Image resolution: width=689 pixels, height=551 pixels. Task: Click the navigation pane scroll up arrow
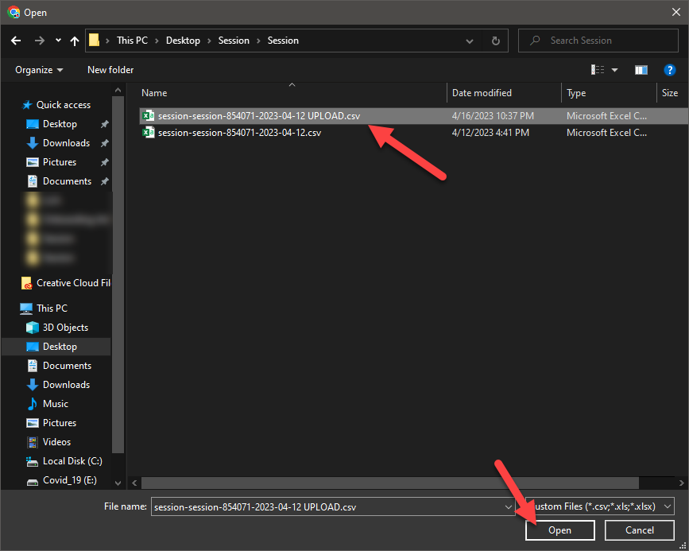pos(118,90)
